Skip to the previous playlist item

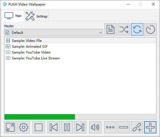point(54,127)
